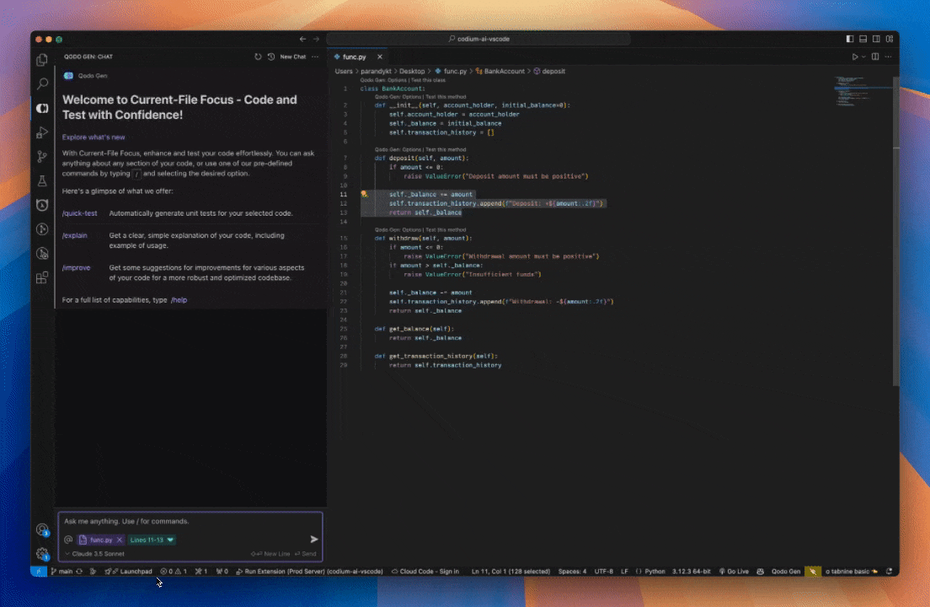Open the Manage gear icon
The image size is (930, 607).
click(42, 554)
